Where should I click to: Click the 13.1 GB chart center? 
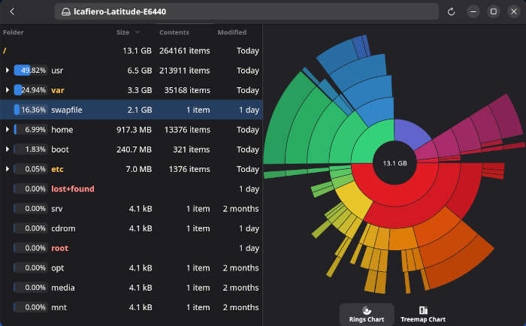point(394,163)
